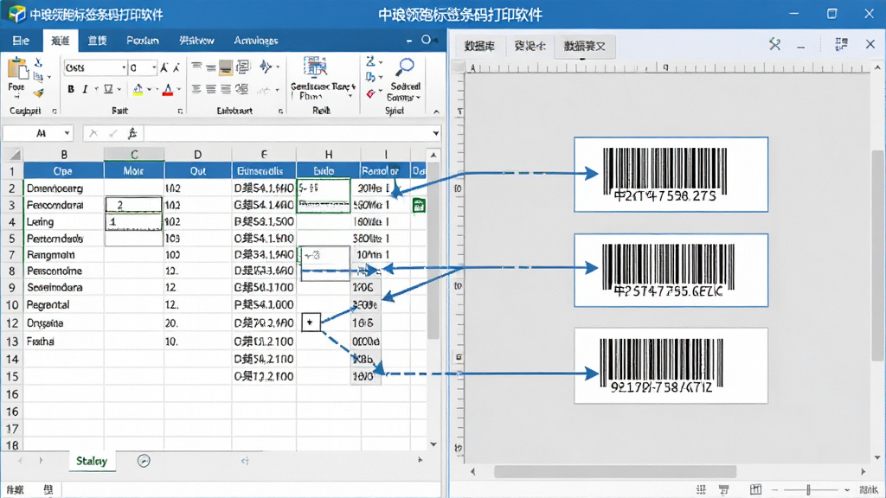
Task: Open the fill color dropdown arrow
Action: click(149, 89)
